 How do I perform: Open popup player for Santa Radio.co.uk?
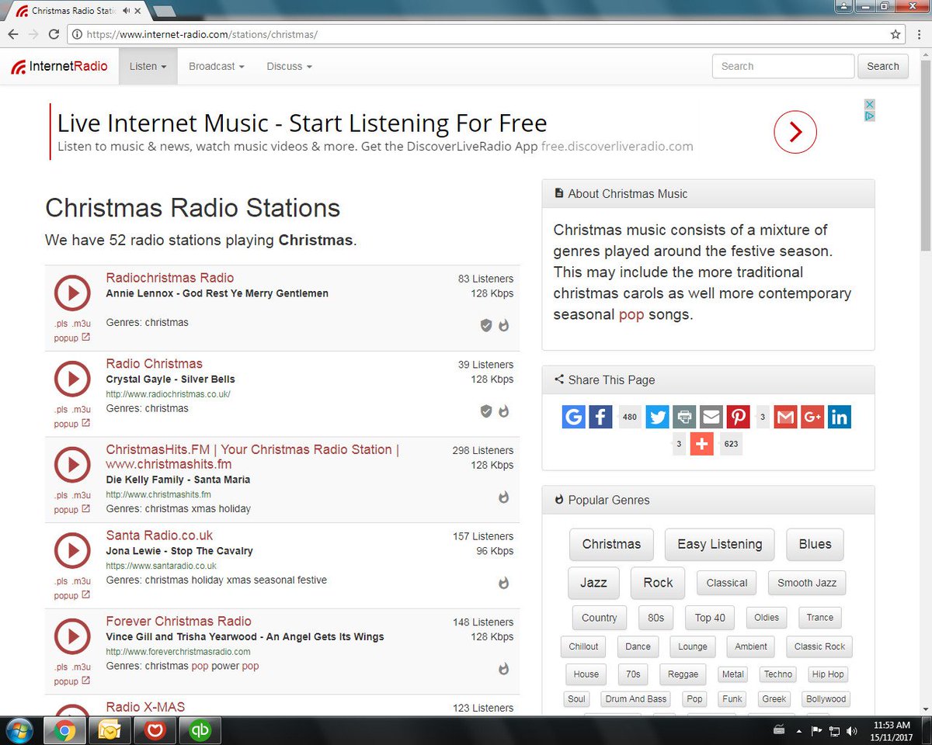[x=71, y=596]
